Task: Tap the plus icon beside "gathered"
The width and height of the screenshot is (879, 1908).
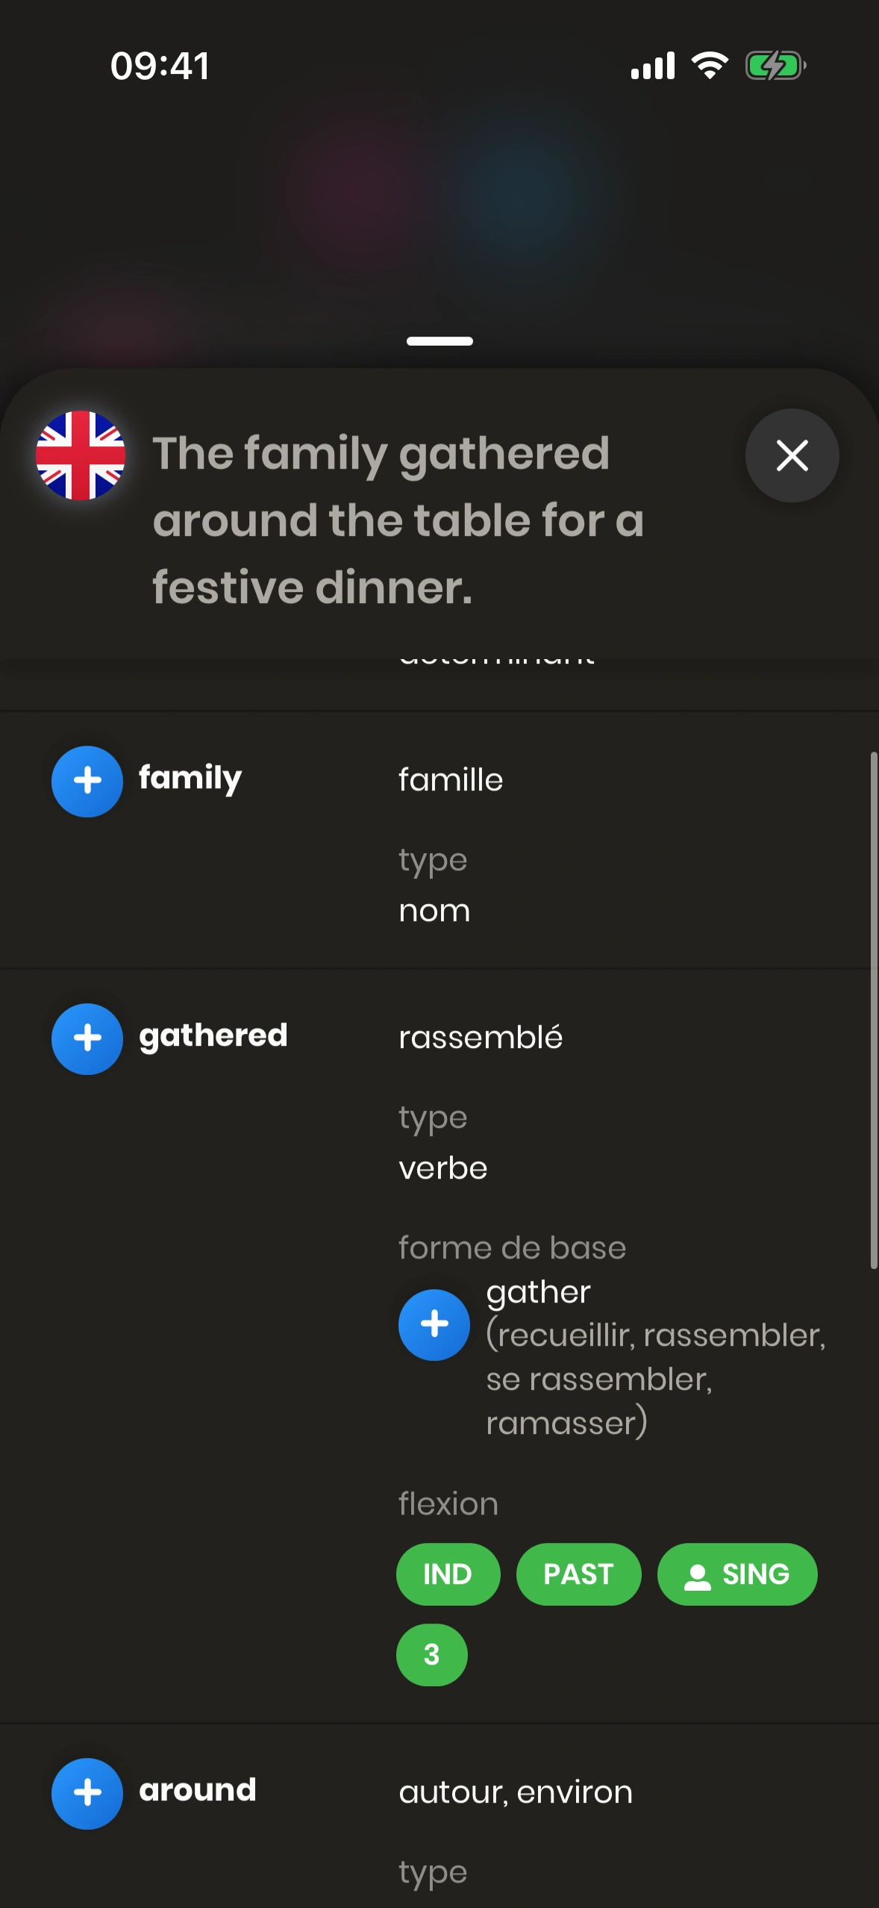Action: coord(87,1038)
